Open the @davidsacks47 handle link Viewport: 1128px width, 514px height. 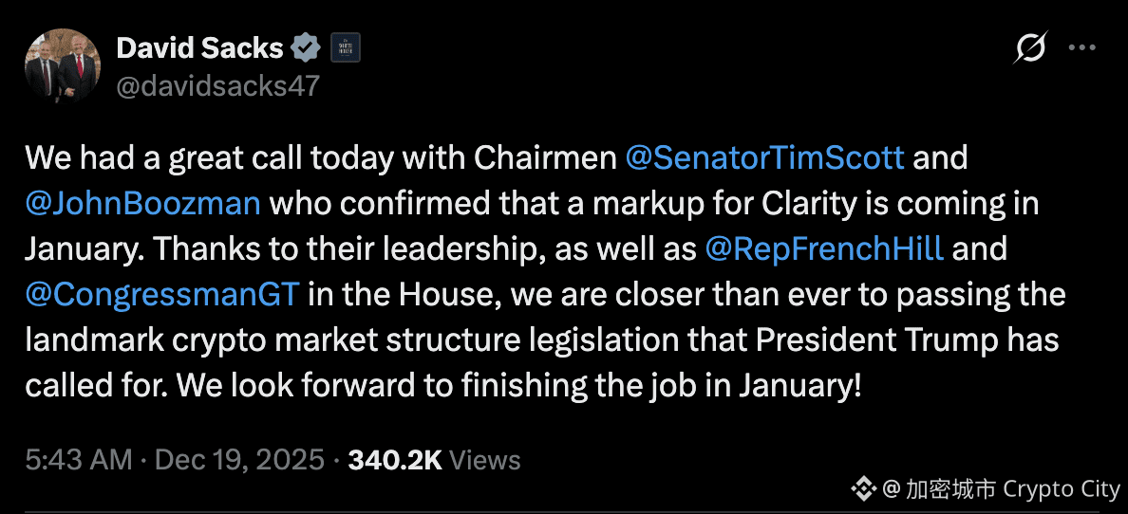coord(217,86)
